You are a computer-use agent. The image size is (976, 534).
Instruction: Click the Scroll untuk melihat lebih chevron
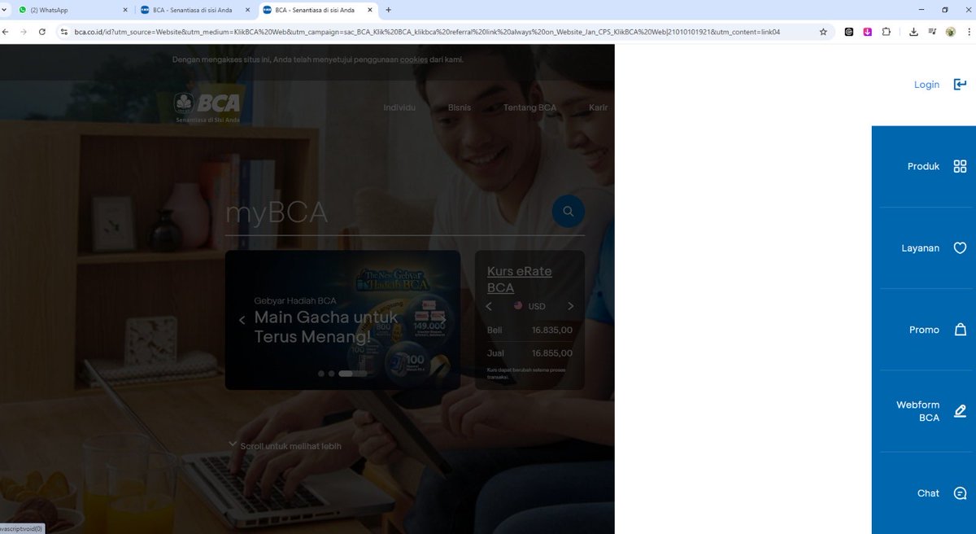(x=233, y=444)
